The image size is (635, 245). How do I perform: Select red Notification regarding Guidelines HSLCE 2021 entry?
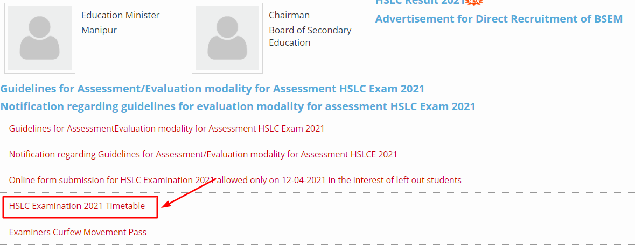[203, 154]
